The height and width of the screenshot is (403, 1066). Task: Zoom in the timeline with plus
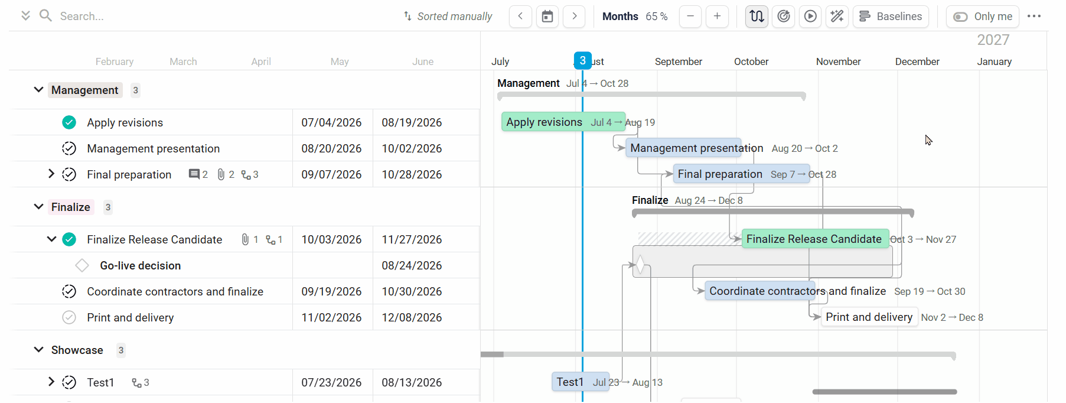point(717,17)
